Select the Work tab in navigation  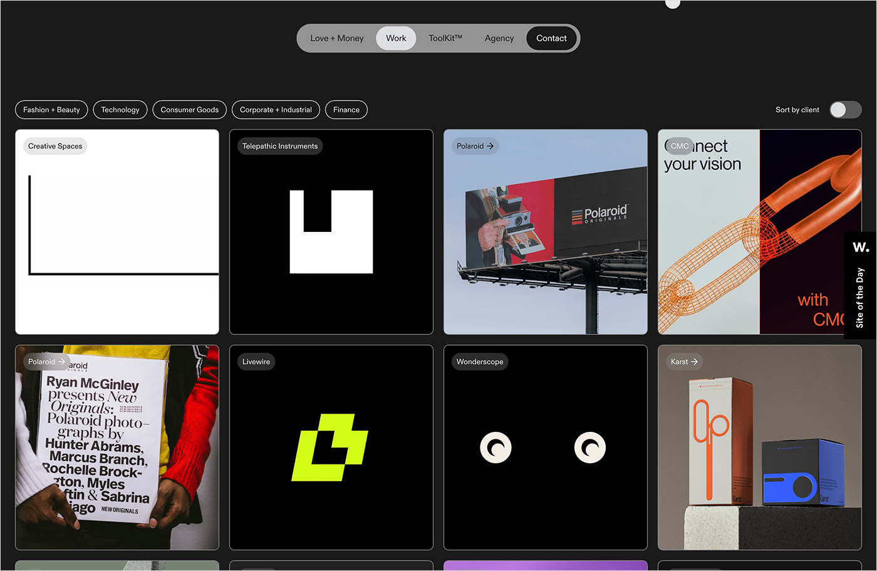pos(396,38)
